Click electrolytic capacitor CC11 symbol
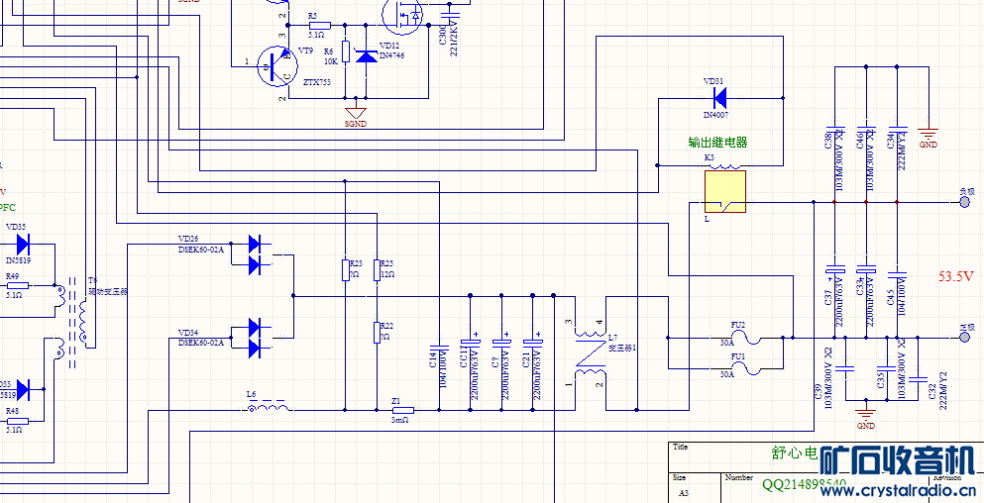Image resolution: width=984 pixels, height=503 pixels. pyautogui.click(x=471, y=342)
